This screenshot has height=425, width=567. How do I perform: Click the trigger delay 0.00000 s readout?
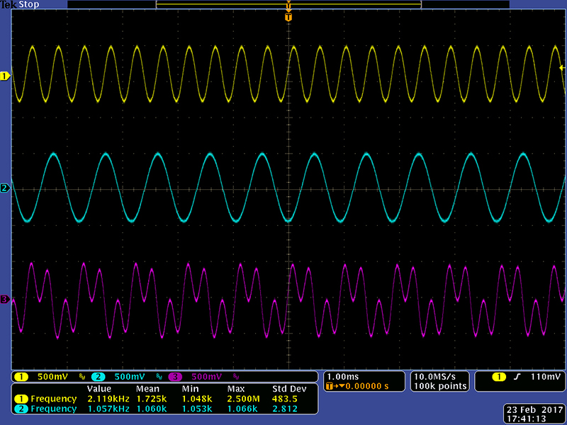pyautogui.click(x=361, y=386)
